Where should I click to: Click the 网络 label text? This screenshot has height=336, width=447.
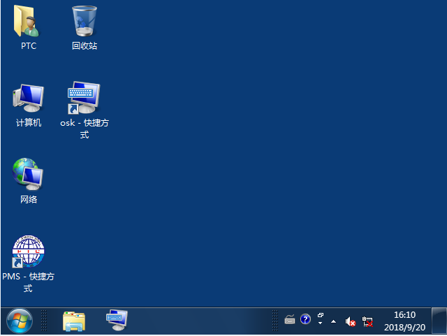click(x=29, y=200)
